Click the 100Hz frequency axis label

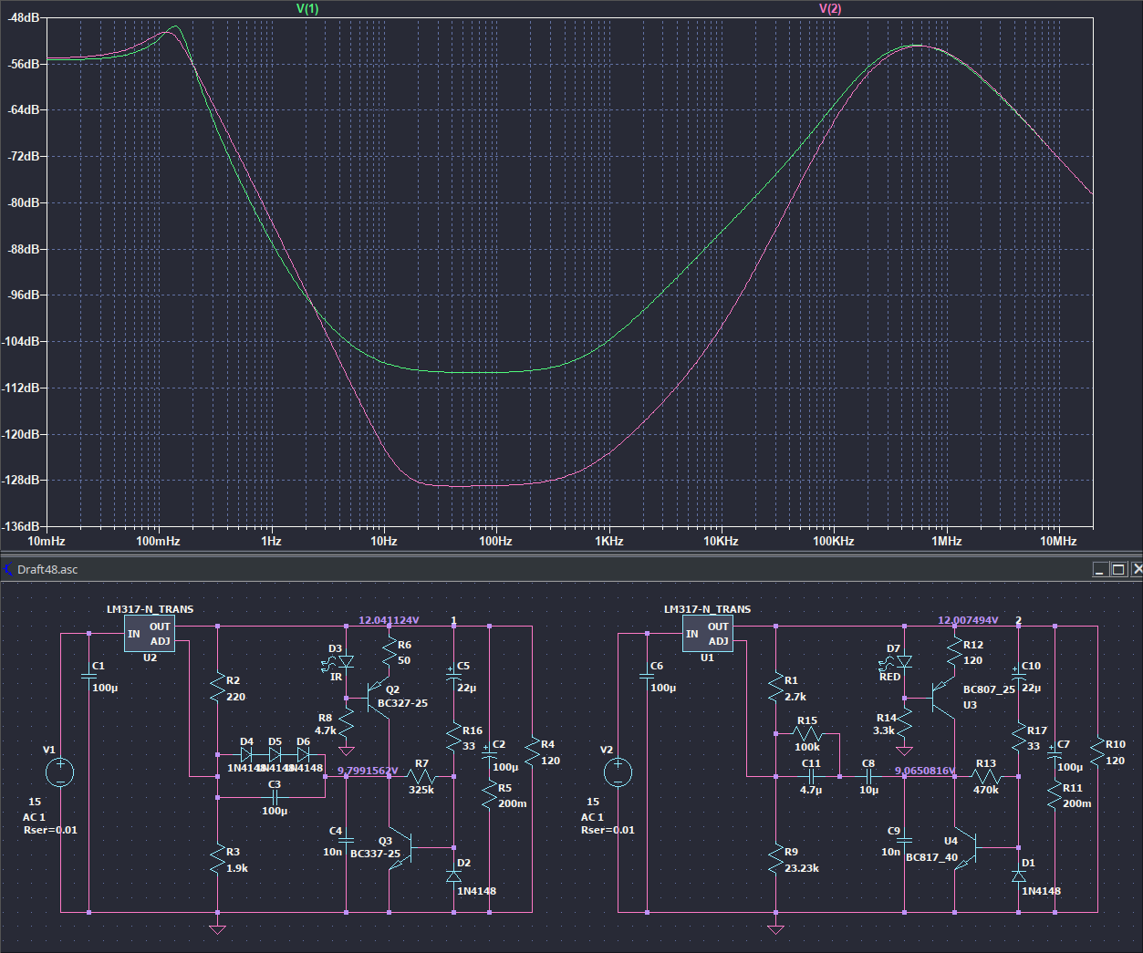(x=496, y=541)
